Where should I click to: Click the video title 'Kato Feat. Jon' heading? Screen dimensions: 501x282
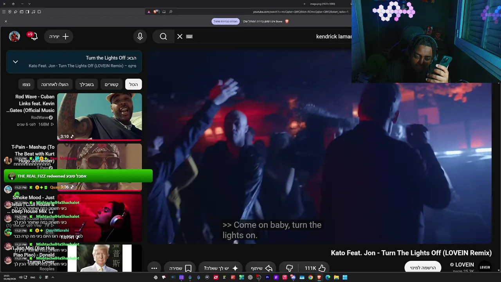[x=411, y=253]
